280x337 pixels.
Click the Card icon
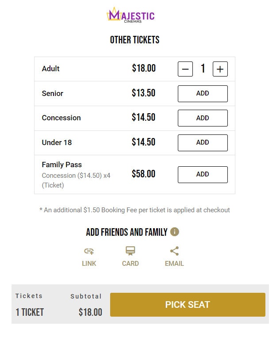(130, 251)
